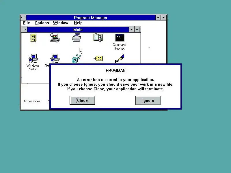Open the File menu

click(27, 23)
